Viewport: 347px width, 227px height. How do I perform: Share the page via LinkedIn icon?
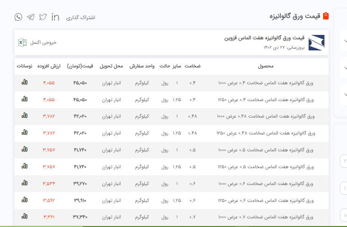pyautogui.click(x=55, y=17)
